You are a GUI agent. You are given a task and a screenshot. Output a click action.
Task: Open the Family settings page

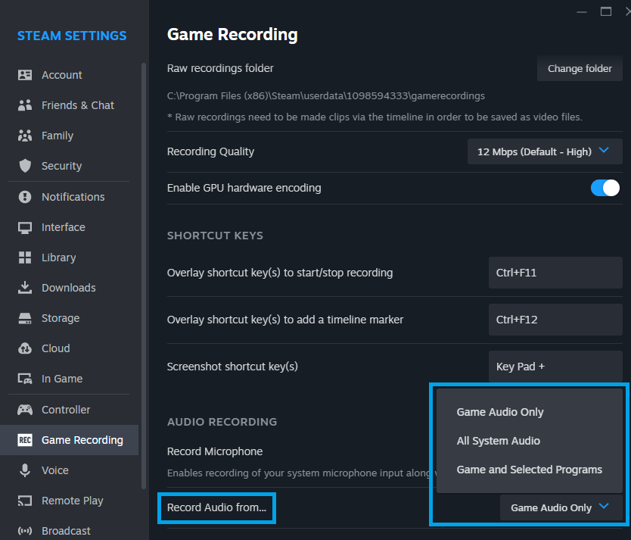point(69,136)
